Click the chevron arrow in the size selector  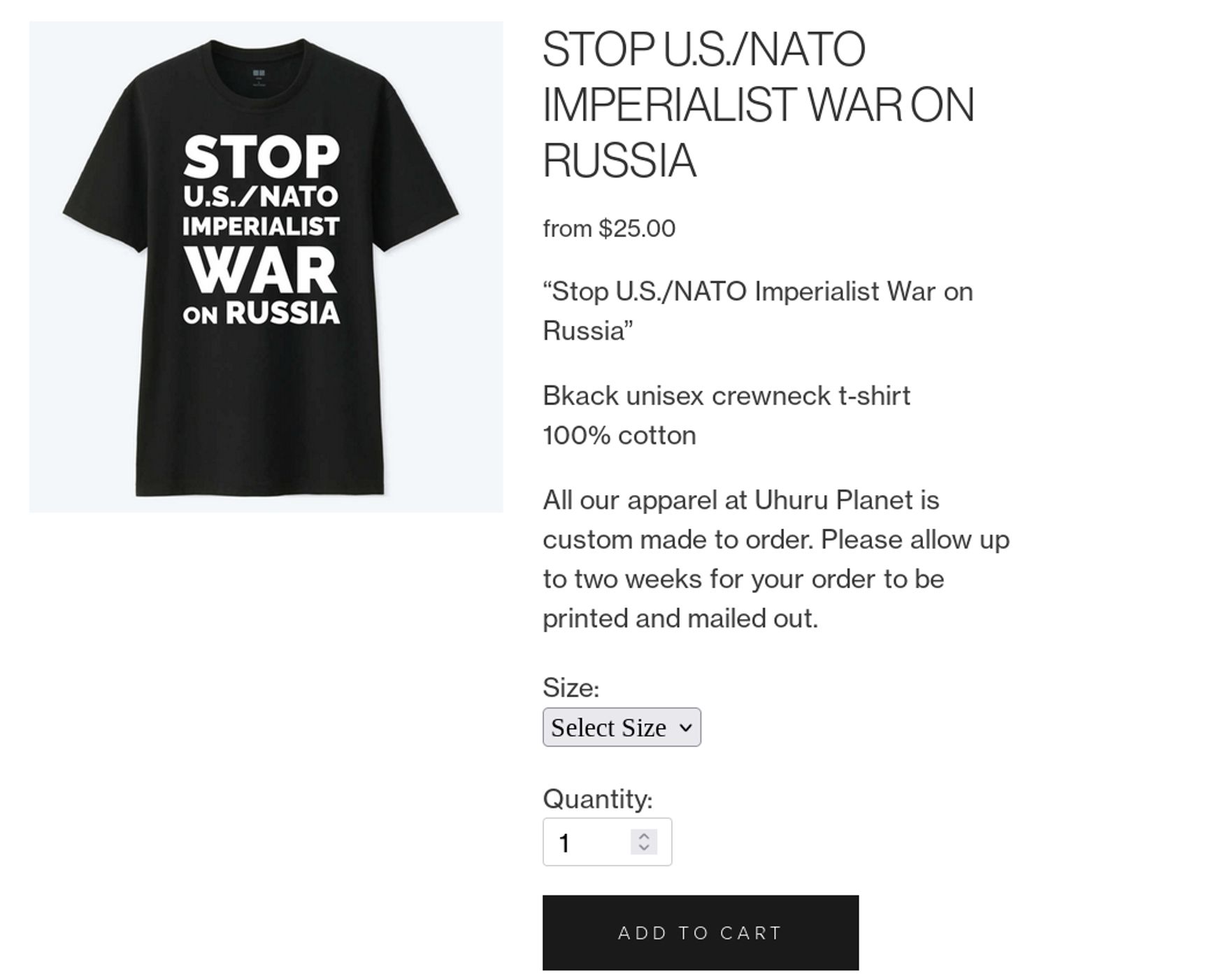click(x=686, y=727)
